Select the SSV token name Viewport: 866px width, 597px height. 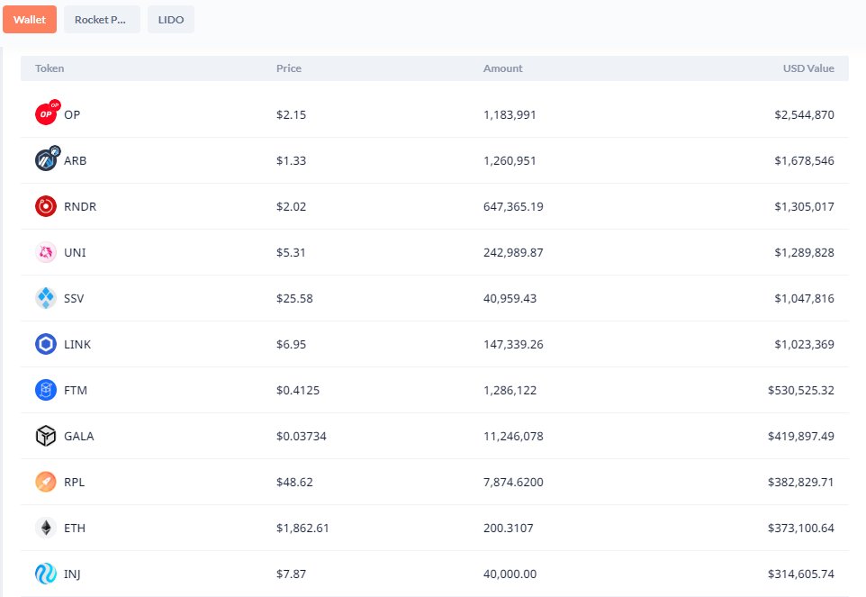pos(74,298)
